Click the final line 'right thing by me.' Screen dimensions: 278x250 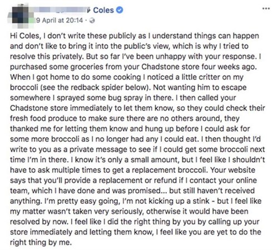[41, 243]
